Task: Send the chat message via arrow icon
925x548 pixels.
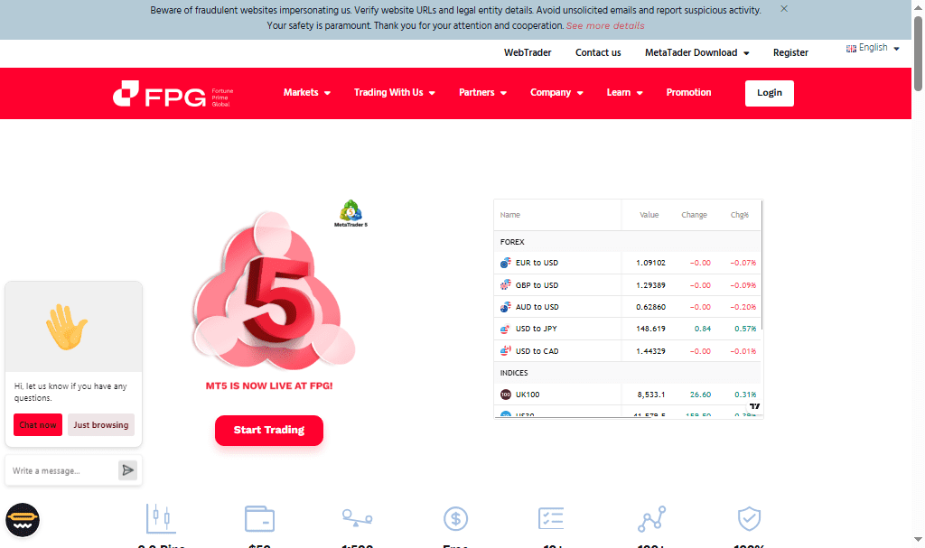Action: tap(127, 470)
